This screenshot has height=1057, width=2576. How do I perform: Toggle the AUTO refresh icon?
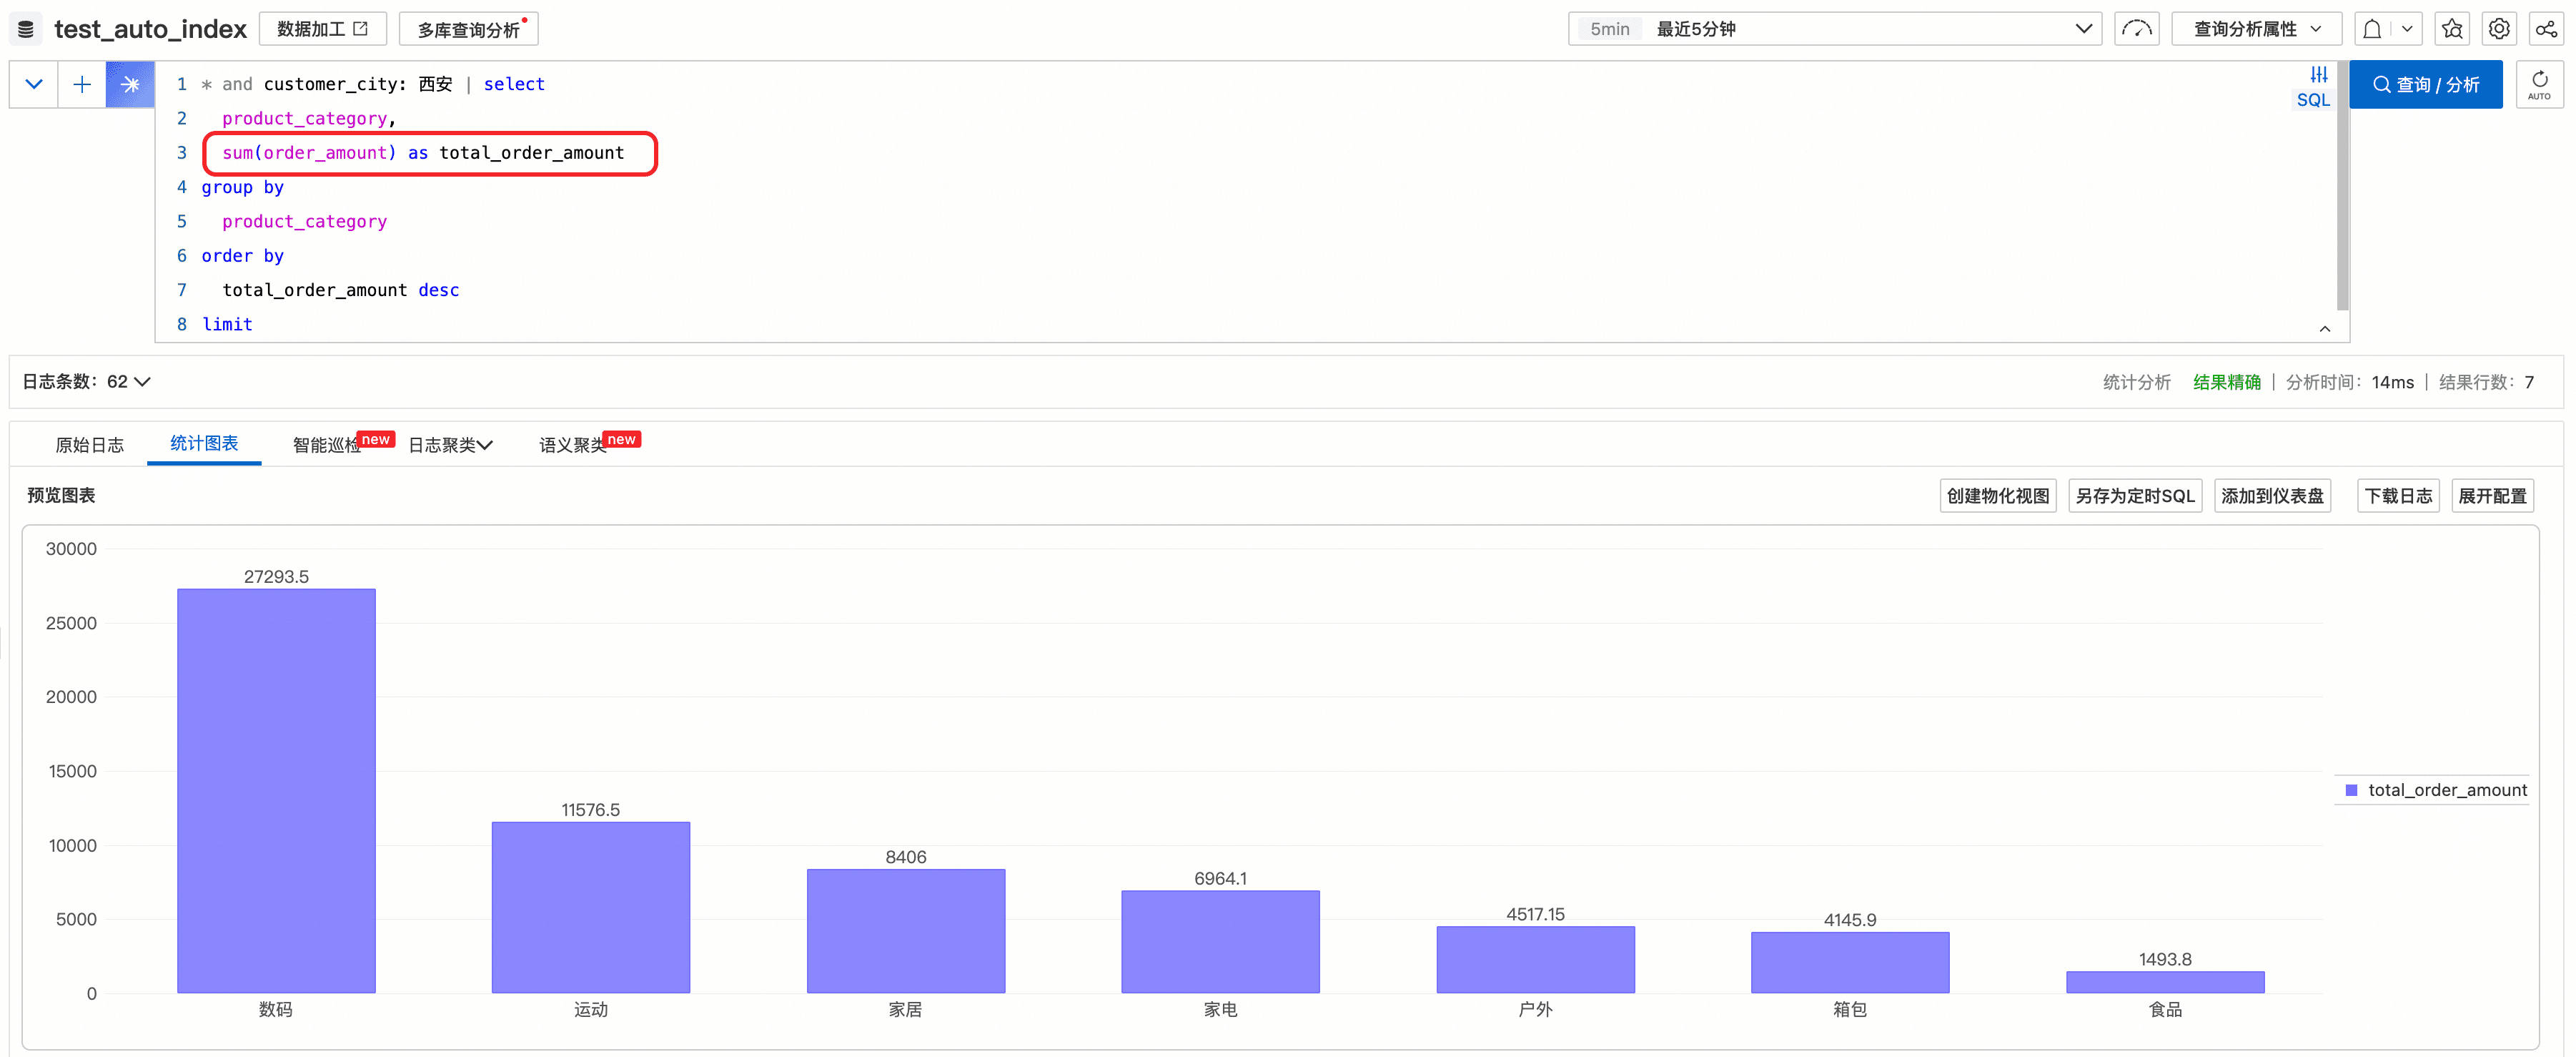(x=2539, y=84)
